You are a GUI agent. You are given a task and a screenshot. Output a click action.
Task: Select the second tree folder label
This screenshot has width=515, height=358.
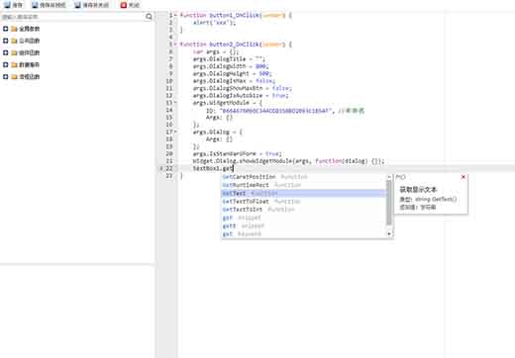click(29, 41)
